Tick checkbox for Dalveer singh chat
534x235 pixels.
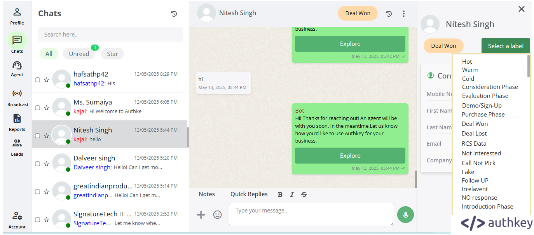tap(38, 164)
